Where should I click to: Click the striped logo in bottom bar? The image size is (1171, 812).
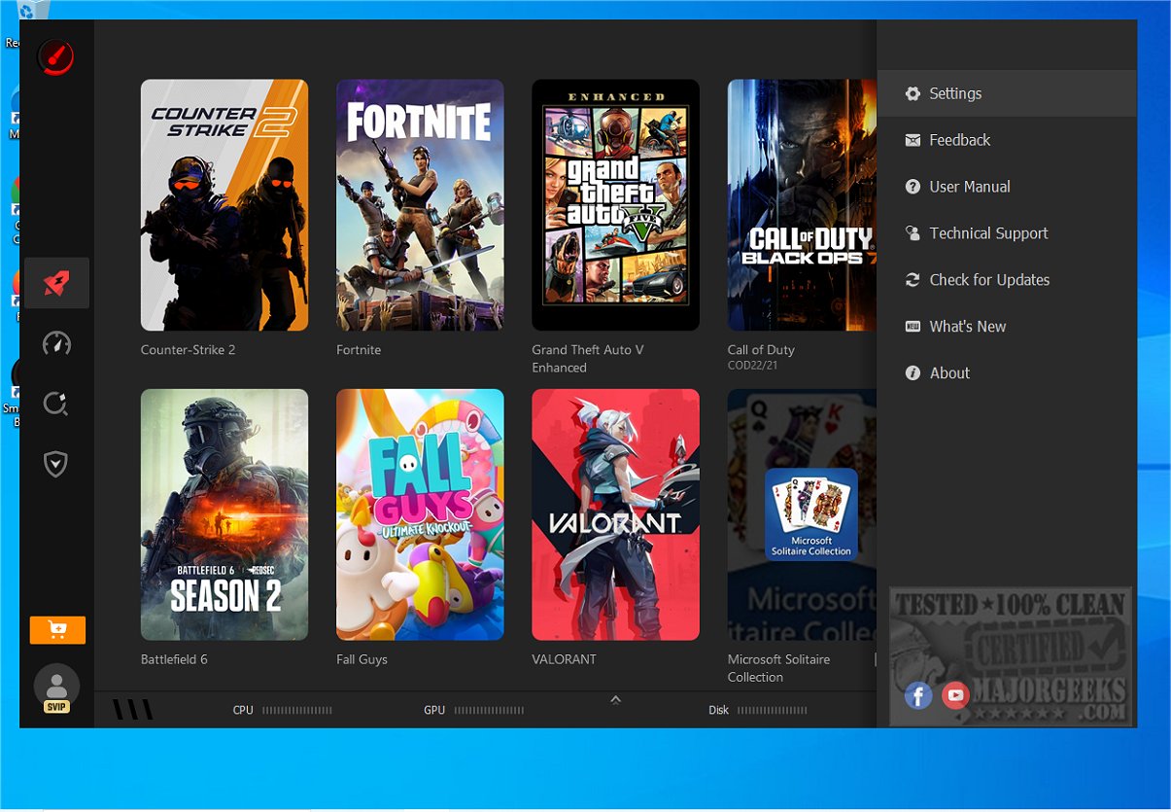(132, 710)
